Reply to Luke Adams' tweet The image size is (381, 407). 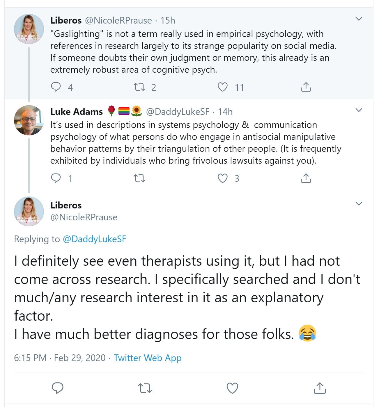click(56, 178)
